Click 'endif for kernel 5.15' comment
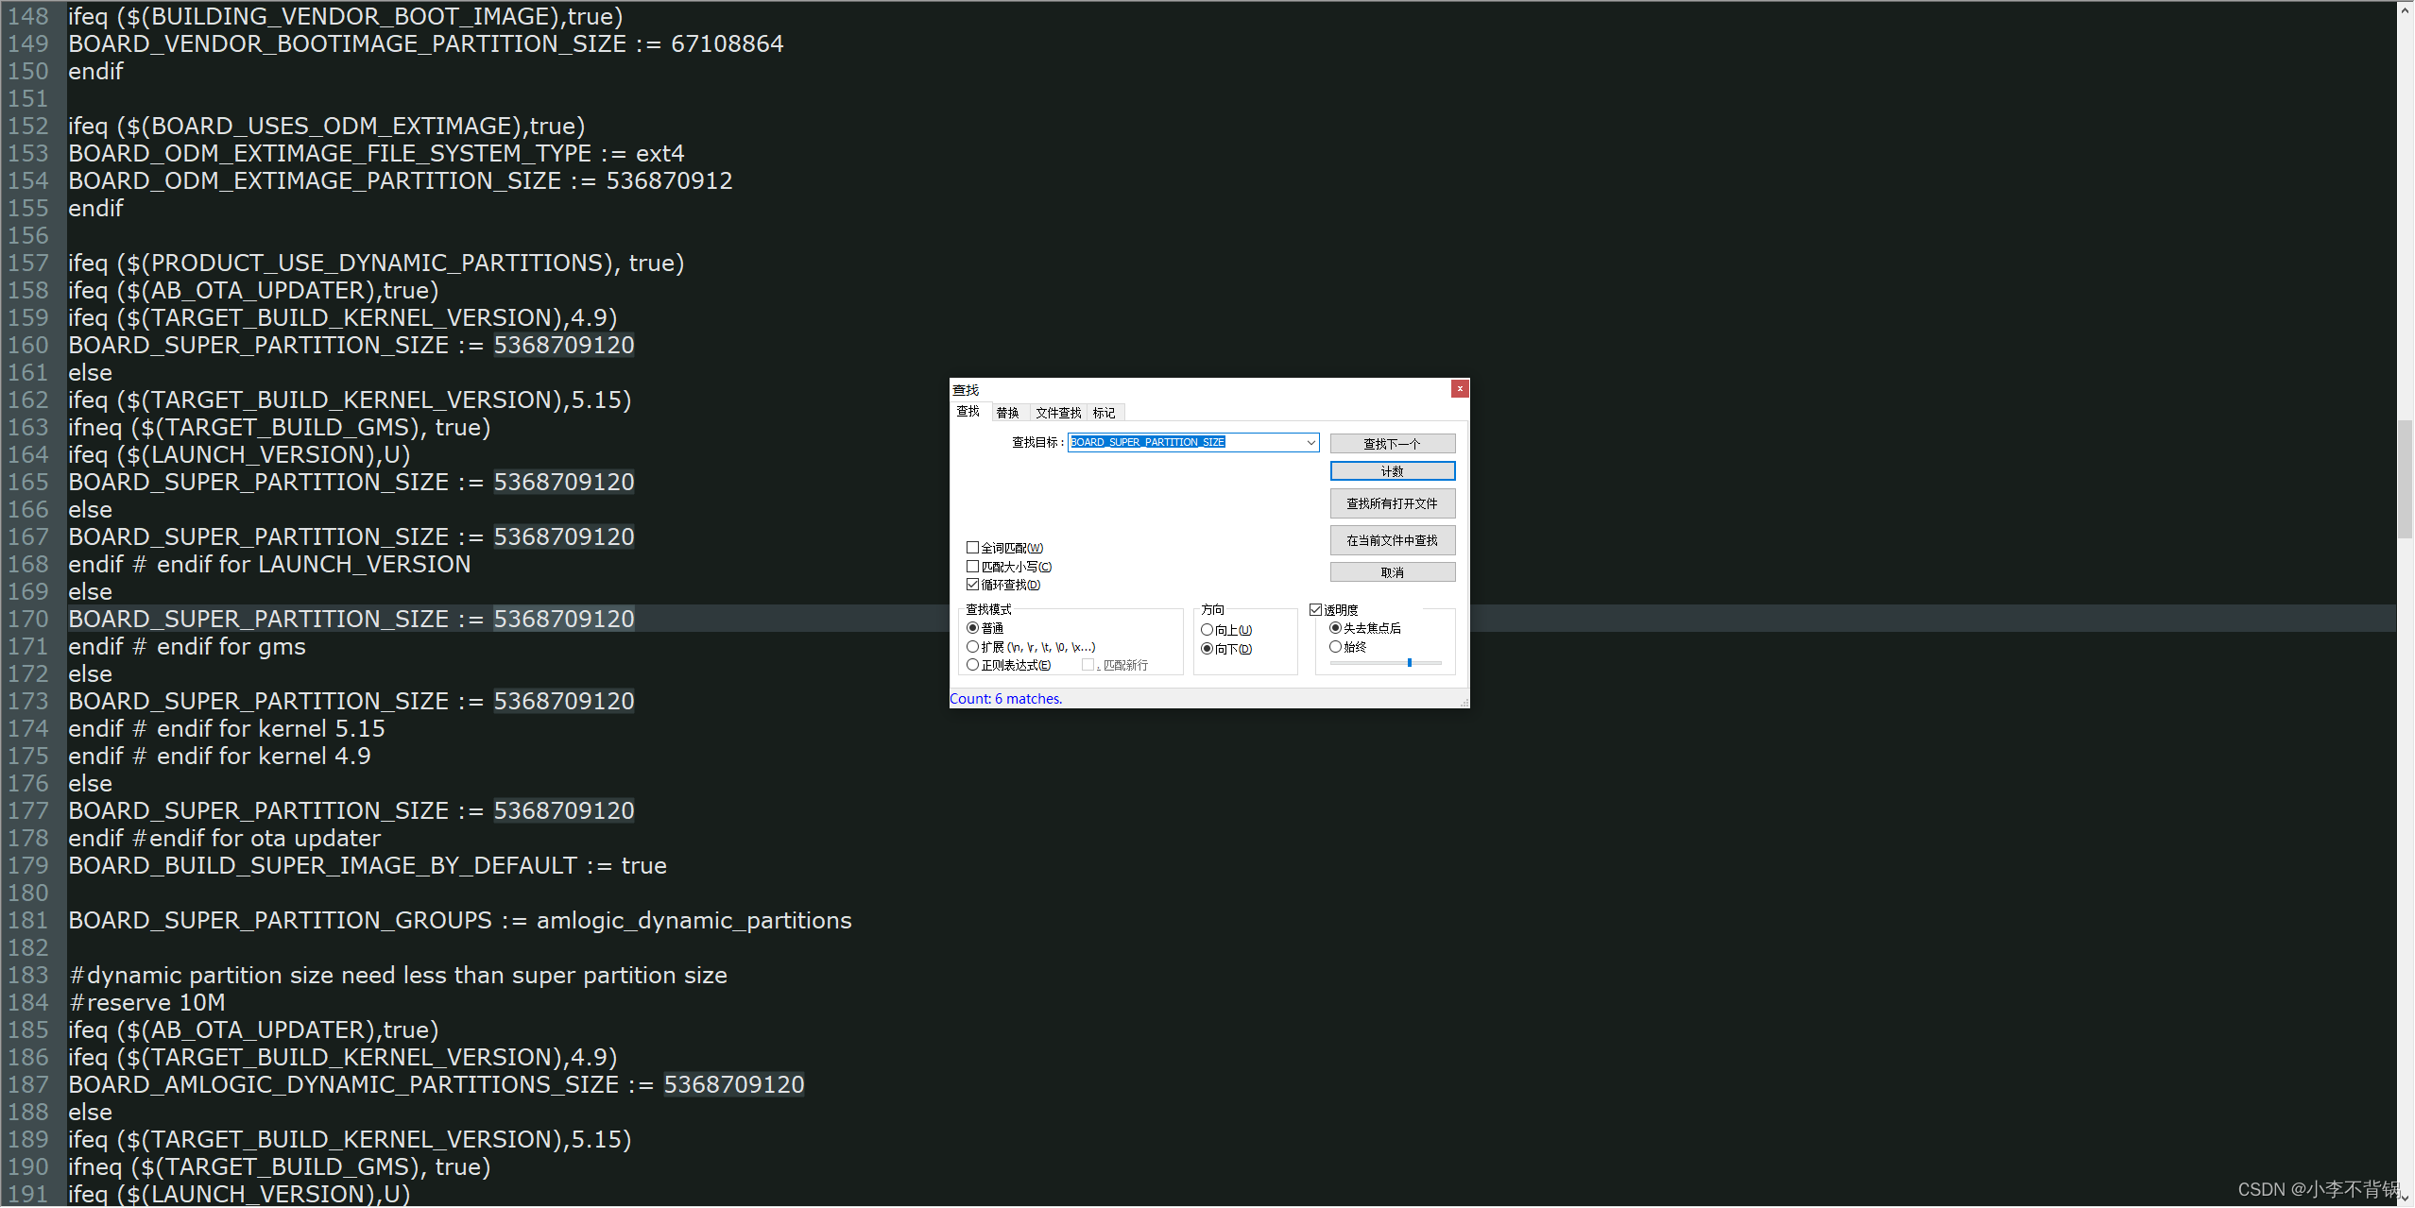 (271, 729)
